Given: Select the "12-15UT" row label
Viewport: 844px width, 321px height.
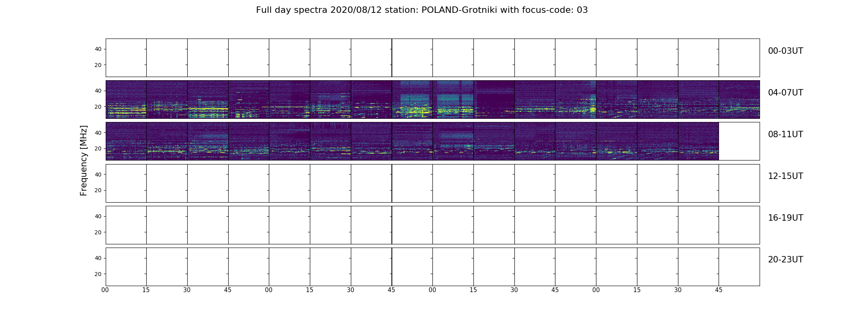Looking at the screenshot, I should coord(785,176).
